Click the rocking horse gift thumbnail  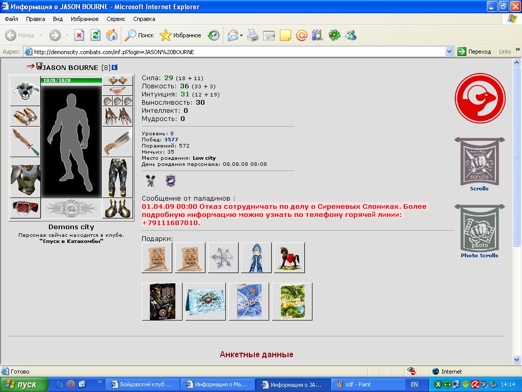290,258
